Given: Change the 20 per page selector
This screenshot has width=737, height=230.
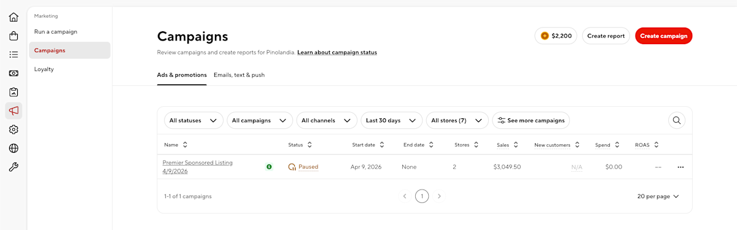Looking at the screenshot, I should [658, 196].
